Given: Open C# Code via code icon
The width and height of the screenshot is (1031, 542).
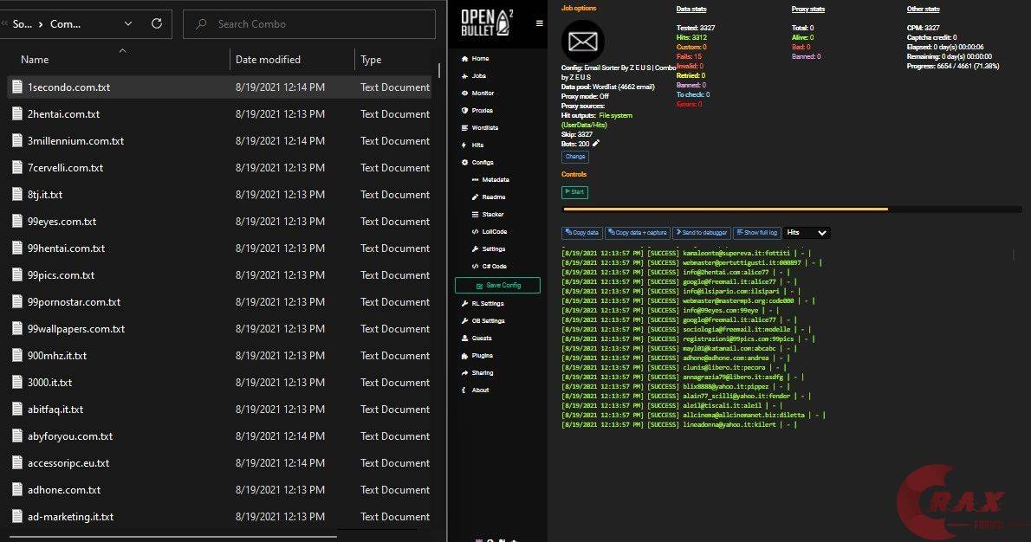Looking at the screenshot, I should tap(476, 266).
